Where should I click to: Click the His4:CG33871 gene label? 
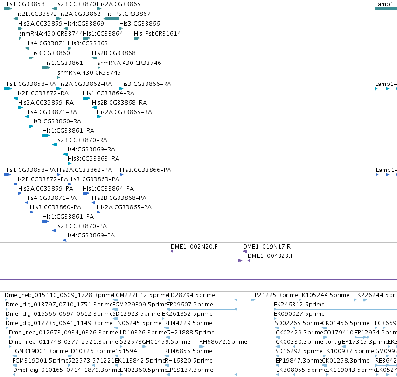(x=45, y=43)
